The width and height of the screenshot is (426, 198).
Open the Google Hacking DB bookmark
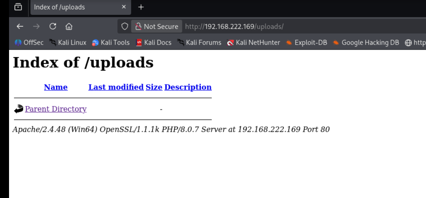tap(366, 43)
